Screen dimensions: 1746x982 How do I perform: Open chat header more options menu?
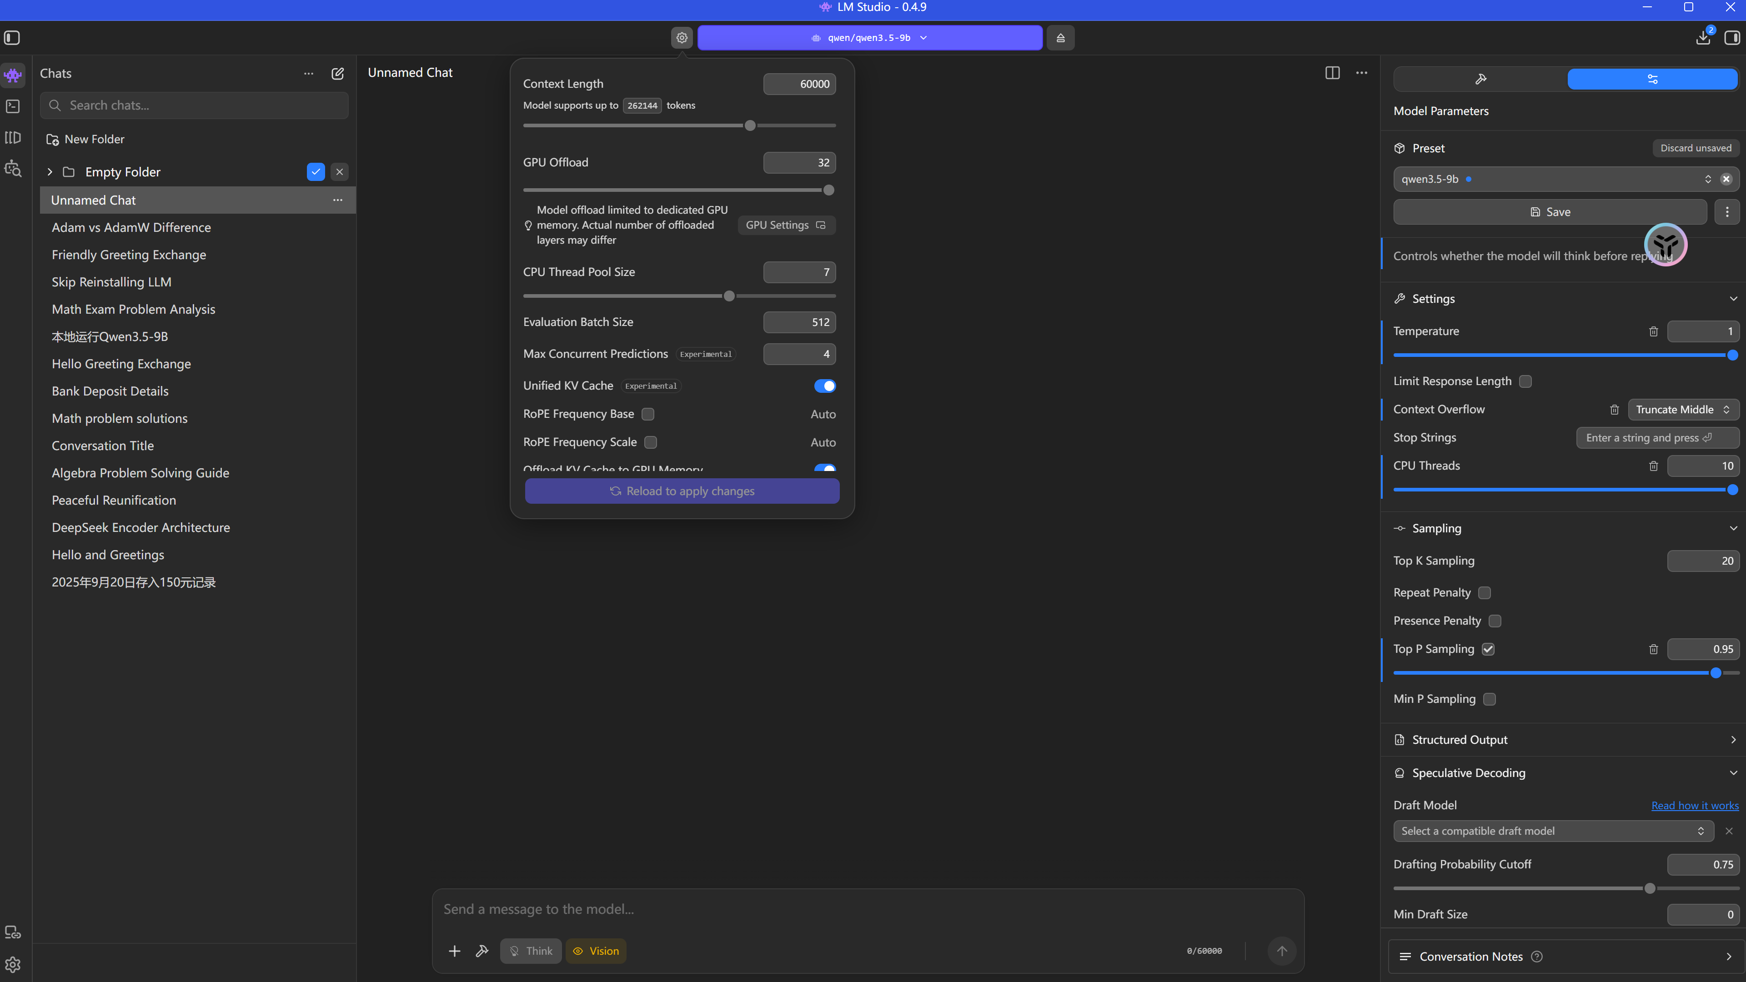click(1362, 73)
